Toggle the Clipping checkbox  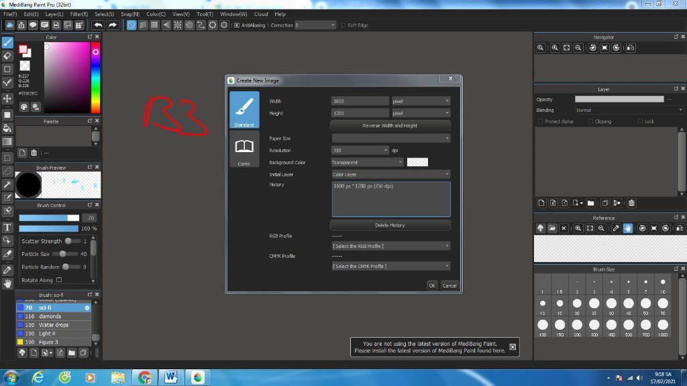coord(590,121)
